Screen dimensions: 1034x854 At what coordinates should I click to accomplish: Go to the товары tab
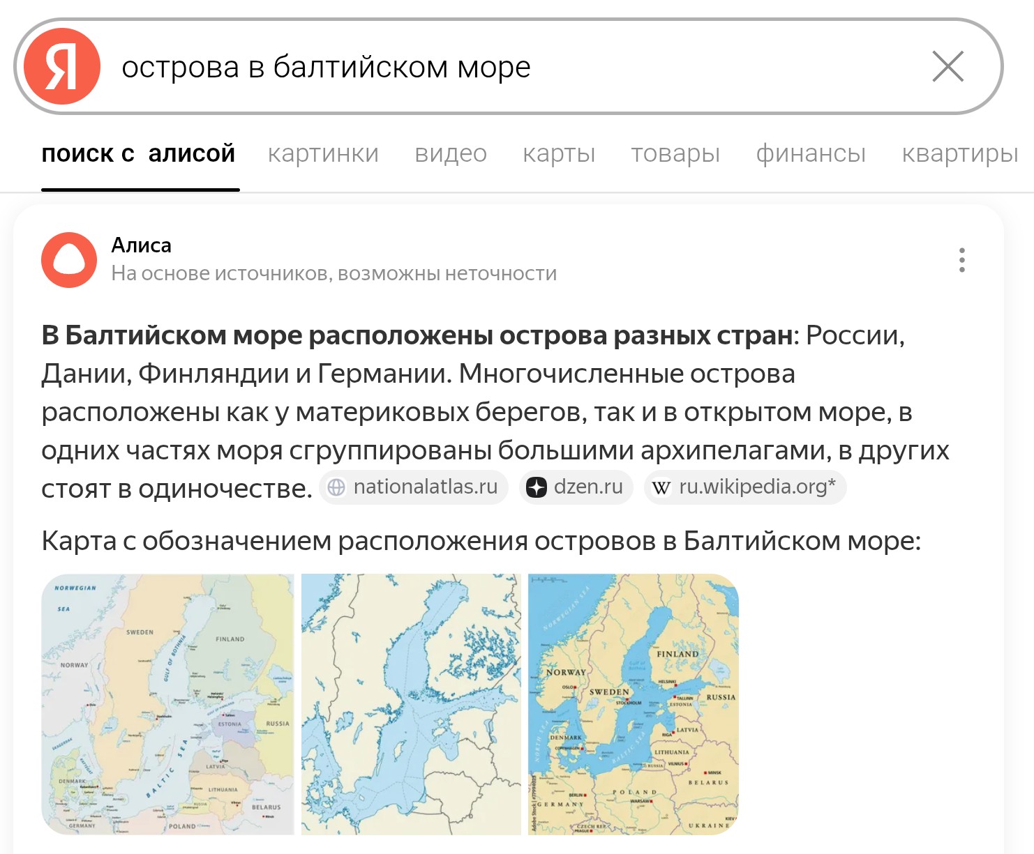click(675, 153)
